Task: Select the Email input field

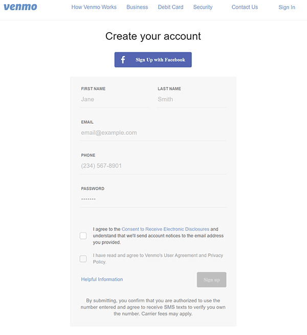Action: tap(153, 133)
